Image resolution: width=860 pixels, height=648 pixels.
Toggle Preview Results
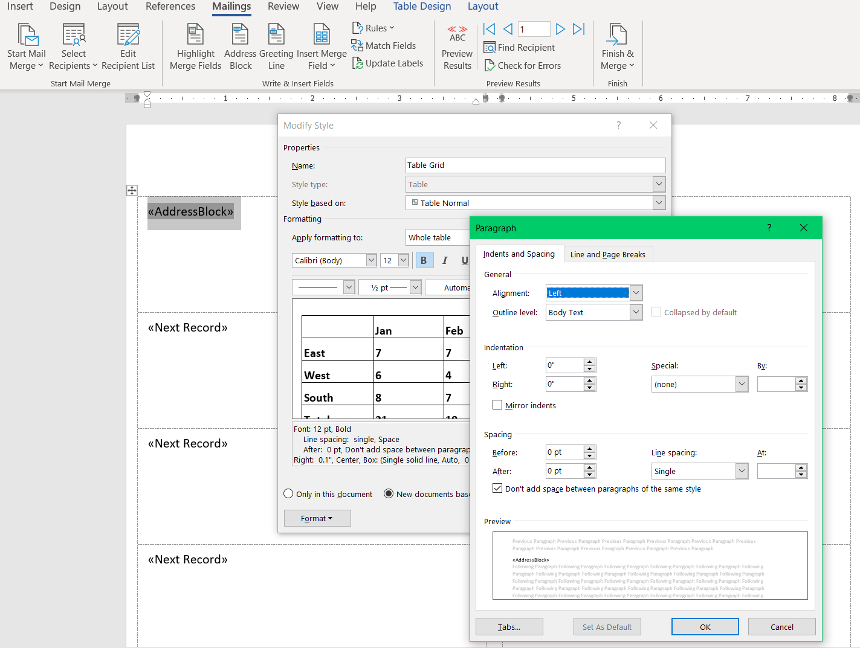coord(457,47)
